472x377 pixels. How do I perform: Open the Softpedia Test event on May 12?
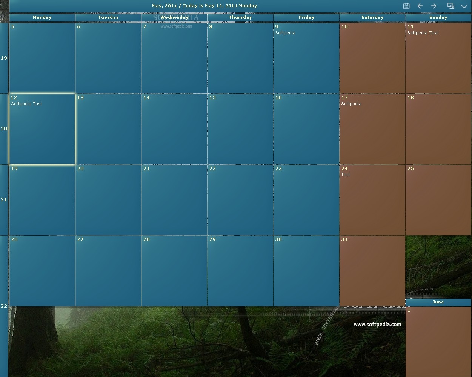pyautogui.click(x=26, y=104)
